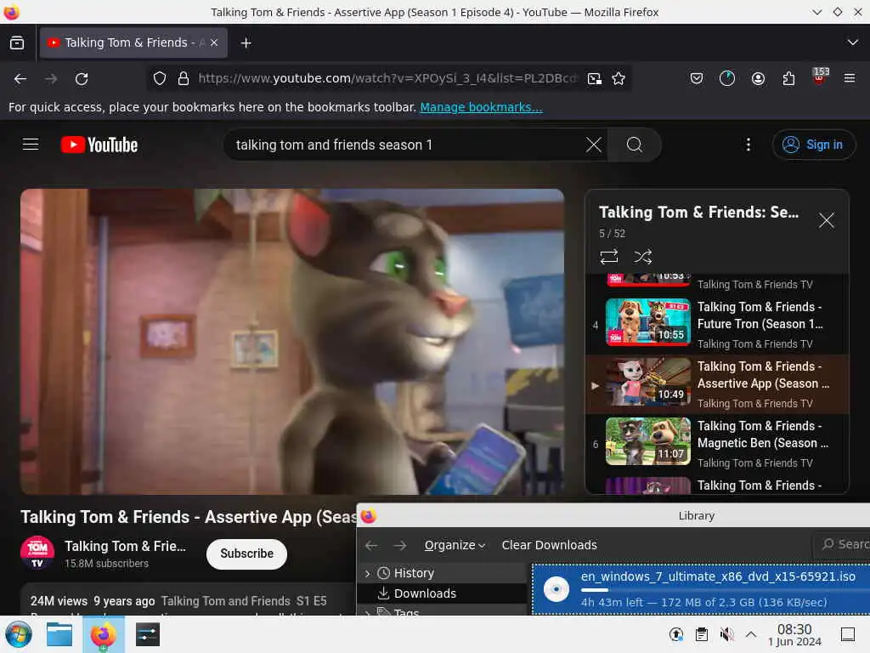
Task: Open YouTube guide hamburger menu
Action: point(31,145)
